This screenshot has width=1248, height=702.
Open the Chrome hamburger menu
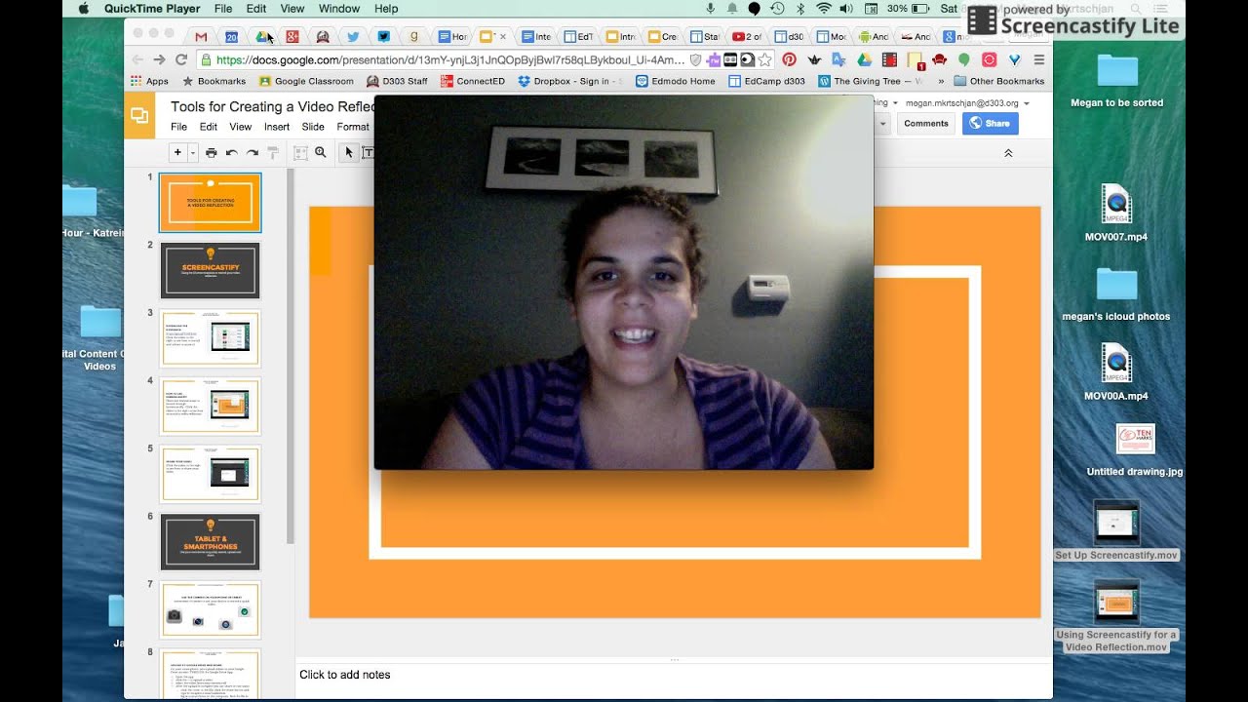click(1039, 59)
